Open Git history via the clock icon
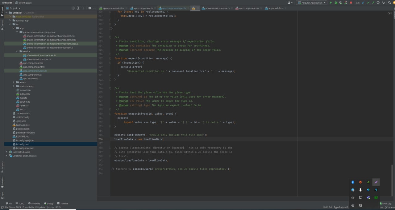Viewport: 395px width, 210px height. [x=378, y=3]
